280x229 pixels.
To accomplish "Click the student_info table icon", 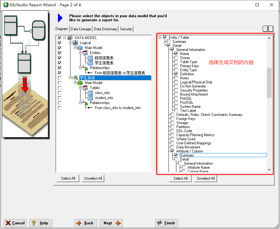I will click(90, 98).
